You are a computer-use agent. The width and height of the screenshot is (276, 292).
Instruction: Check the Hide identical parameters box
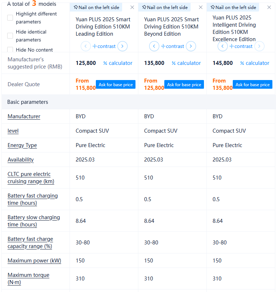pos(10,36)
